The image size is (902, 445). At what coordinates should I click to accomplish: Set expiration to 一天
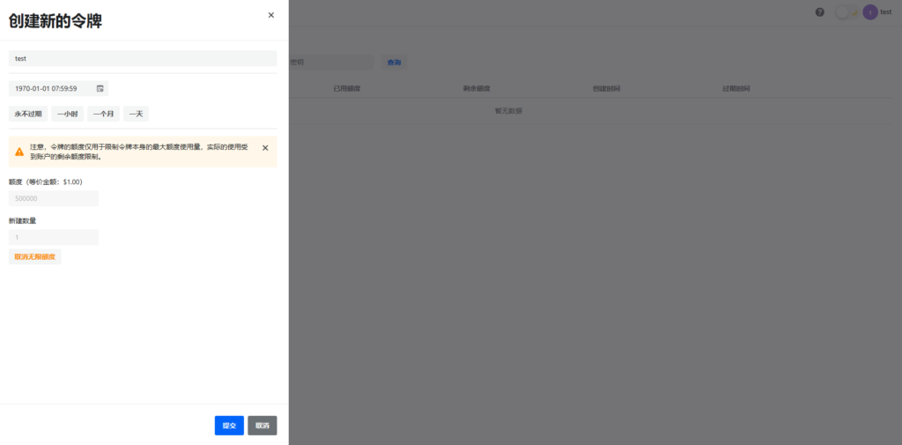137,114
